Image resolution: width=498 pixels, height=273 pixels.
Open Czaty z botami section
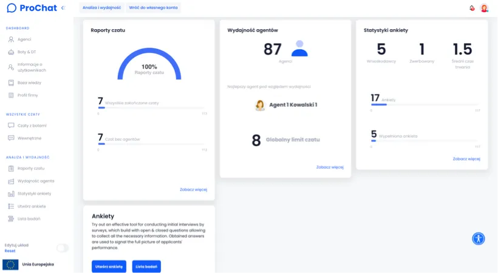[x=32, y=126]
